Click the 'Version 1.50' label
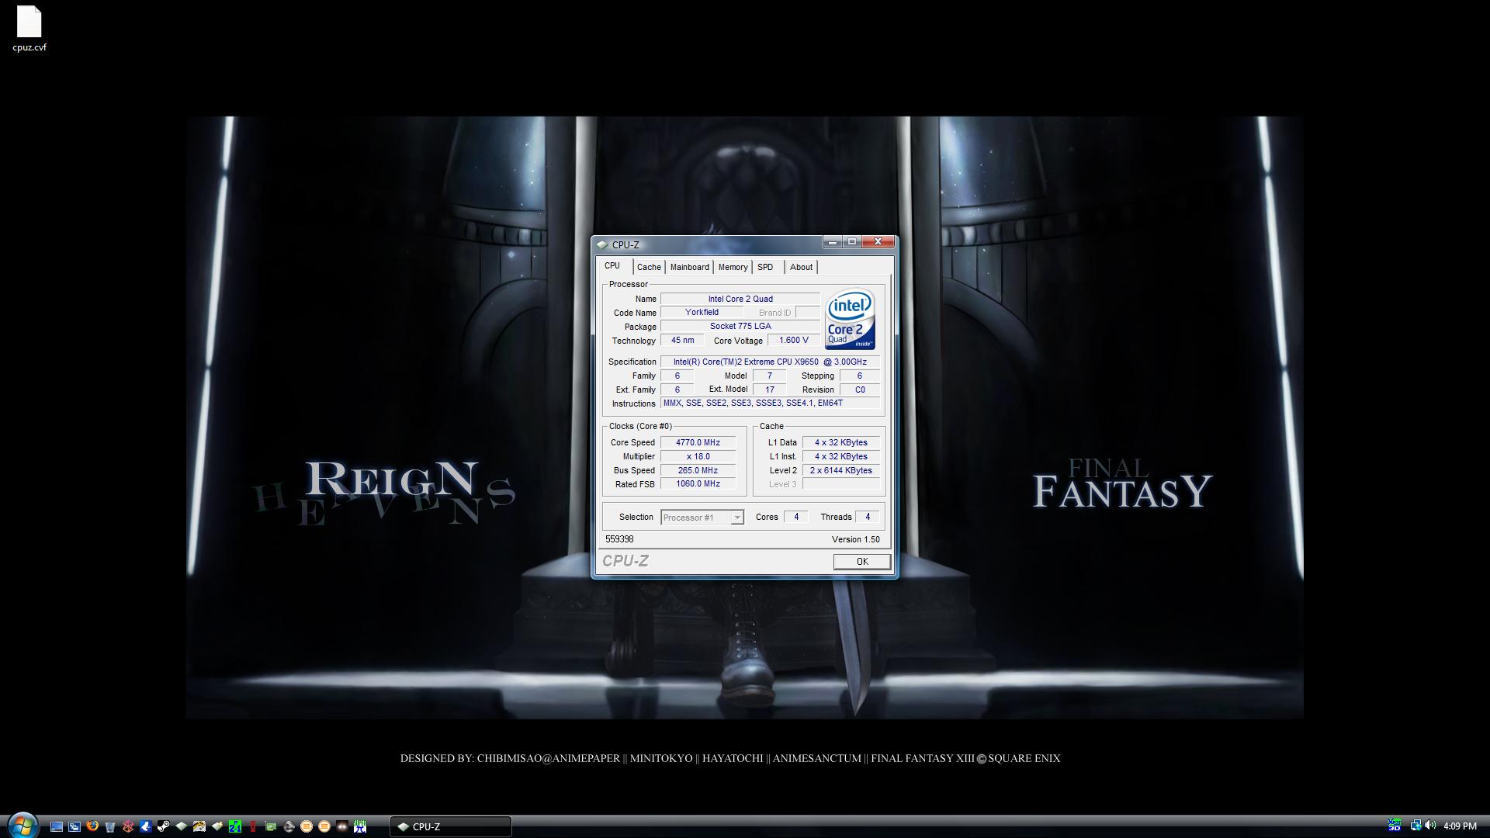Image resolution: width=1490 pixels, height=838 pixels. 855,540
